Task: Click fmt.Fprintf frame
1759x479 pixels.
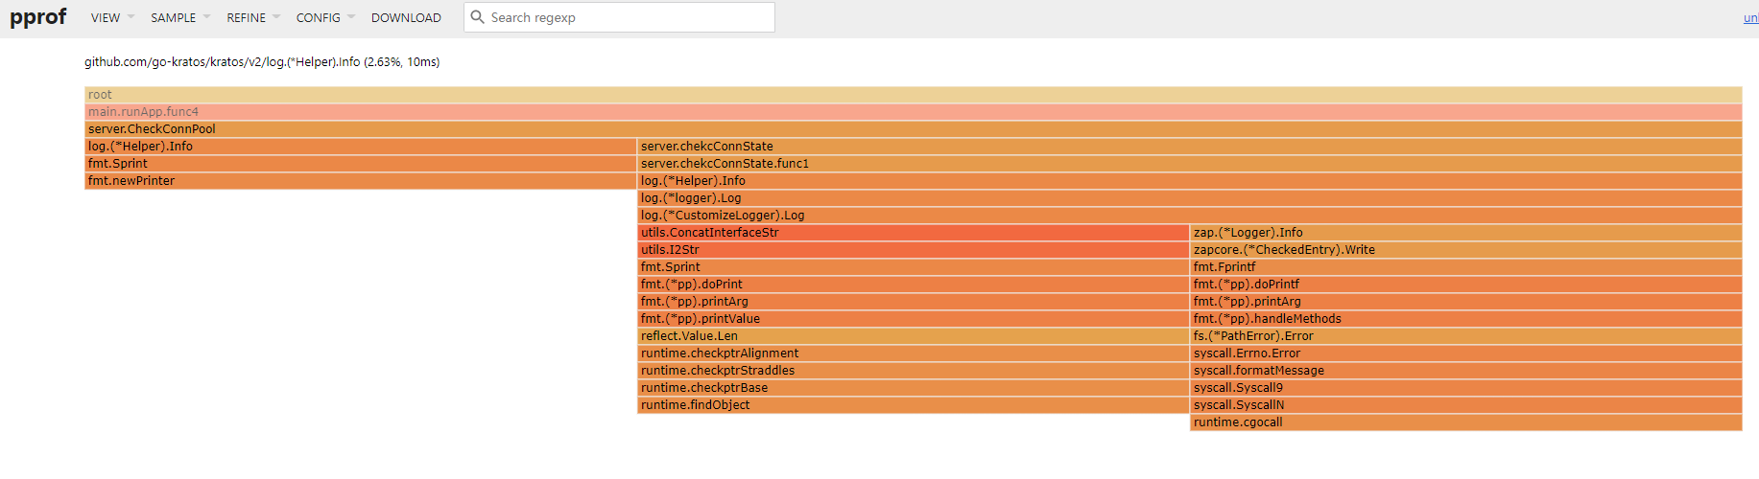Action: (x=1465, y=267)
